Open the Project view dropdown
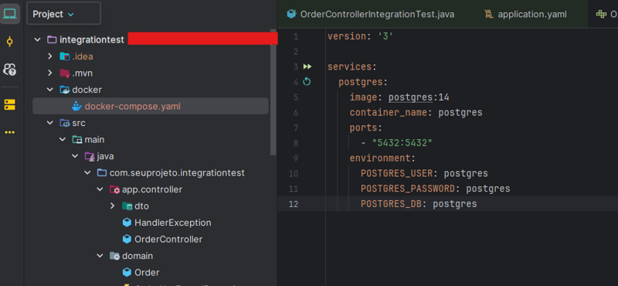Screen dimensions: 618x286 64,14
